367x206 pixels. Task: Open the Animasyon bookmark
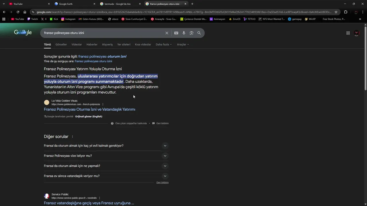point(217,19)
